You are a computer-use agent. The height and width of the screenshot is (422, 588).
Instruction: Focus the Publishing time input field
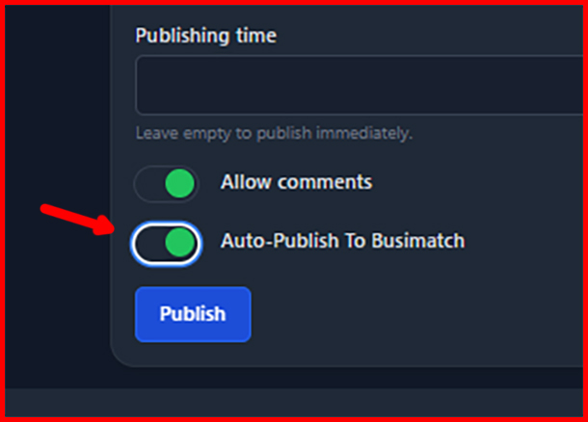360,85
